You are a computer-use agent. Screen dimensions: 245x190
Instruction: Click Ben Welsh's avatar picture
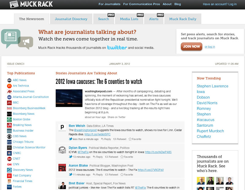pos(62,128)
